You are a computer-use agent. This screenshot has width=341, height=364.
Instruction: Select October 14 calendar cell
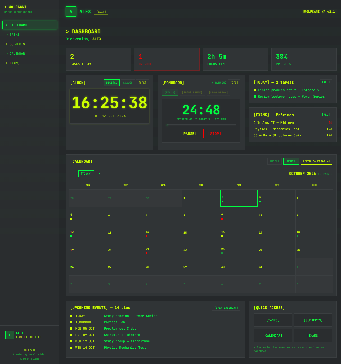coord(163,233)
